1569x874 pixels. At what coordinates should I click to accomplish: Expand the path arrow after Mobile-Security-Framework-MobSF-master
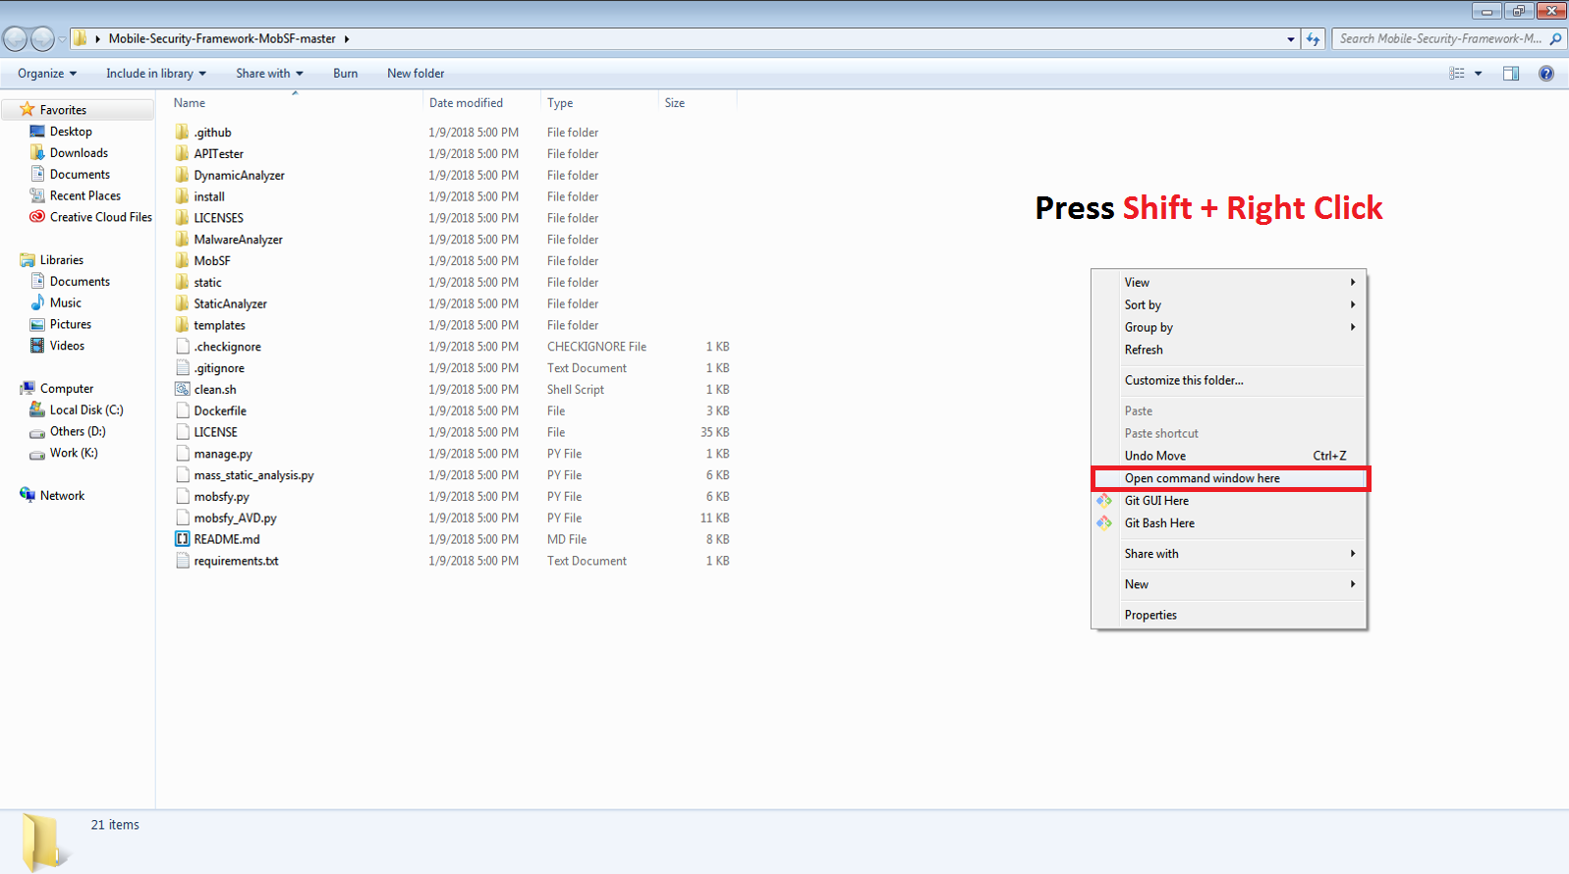347,39
